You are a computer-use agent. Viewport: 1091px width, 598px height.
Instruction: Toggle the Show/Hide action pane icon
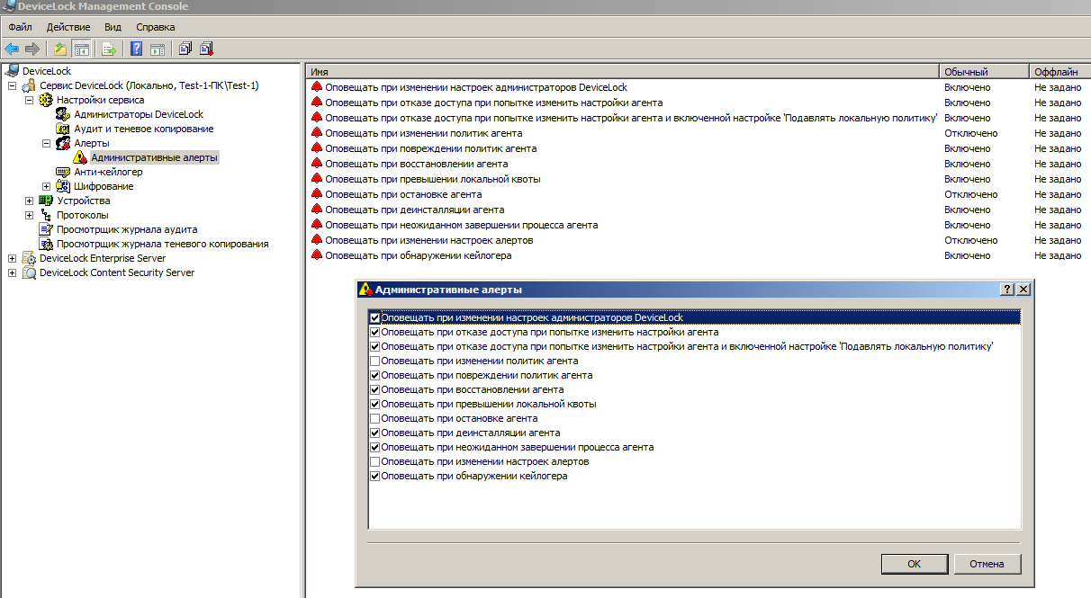click(158, 49)
